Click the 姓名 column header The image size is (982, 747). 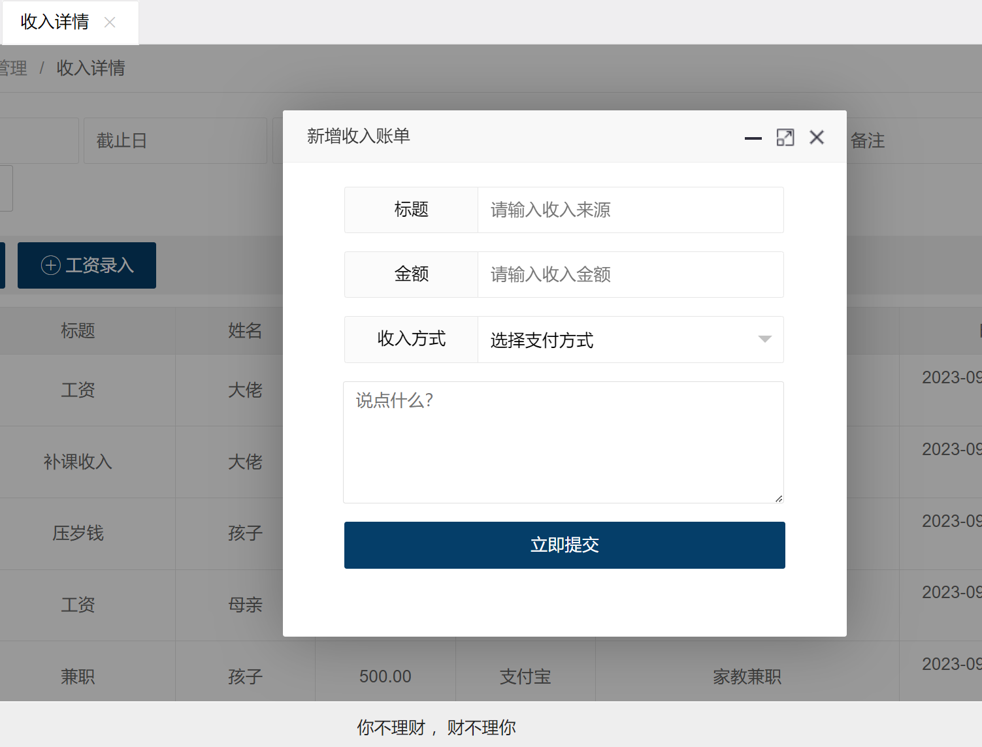(245, 331)
